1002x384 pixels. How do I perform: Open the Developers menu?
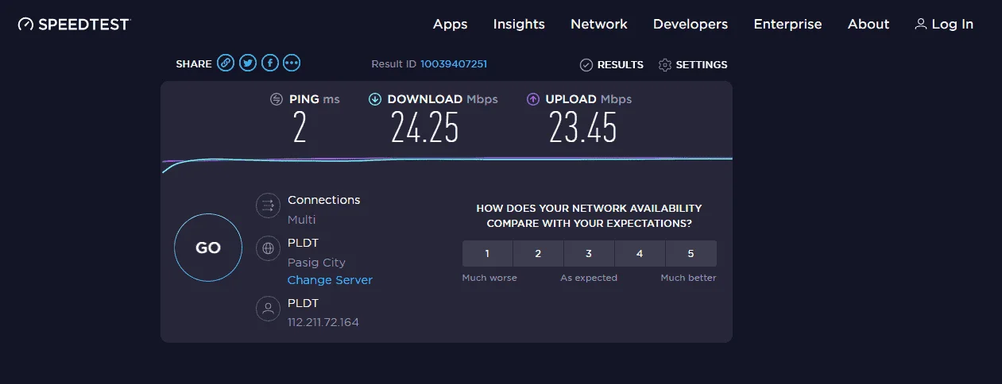(x=691, y=25)
